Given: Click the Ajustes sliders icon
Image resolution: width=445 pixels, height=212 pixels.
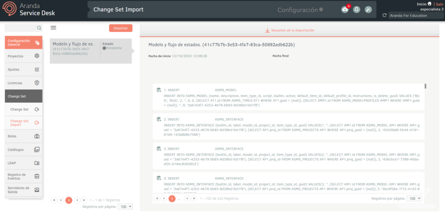Looking at the screenshot, I should pyautogui.click(x=37, y=70).
